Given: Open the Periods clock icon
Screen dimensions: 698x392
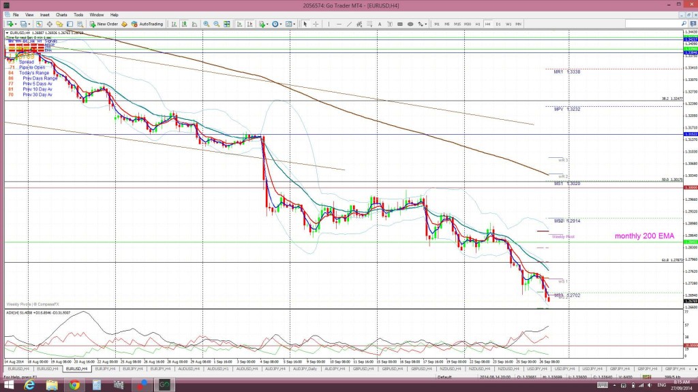Looking at the screenshot, I should [275, 24].
